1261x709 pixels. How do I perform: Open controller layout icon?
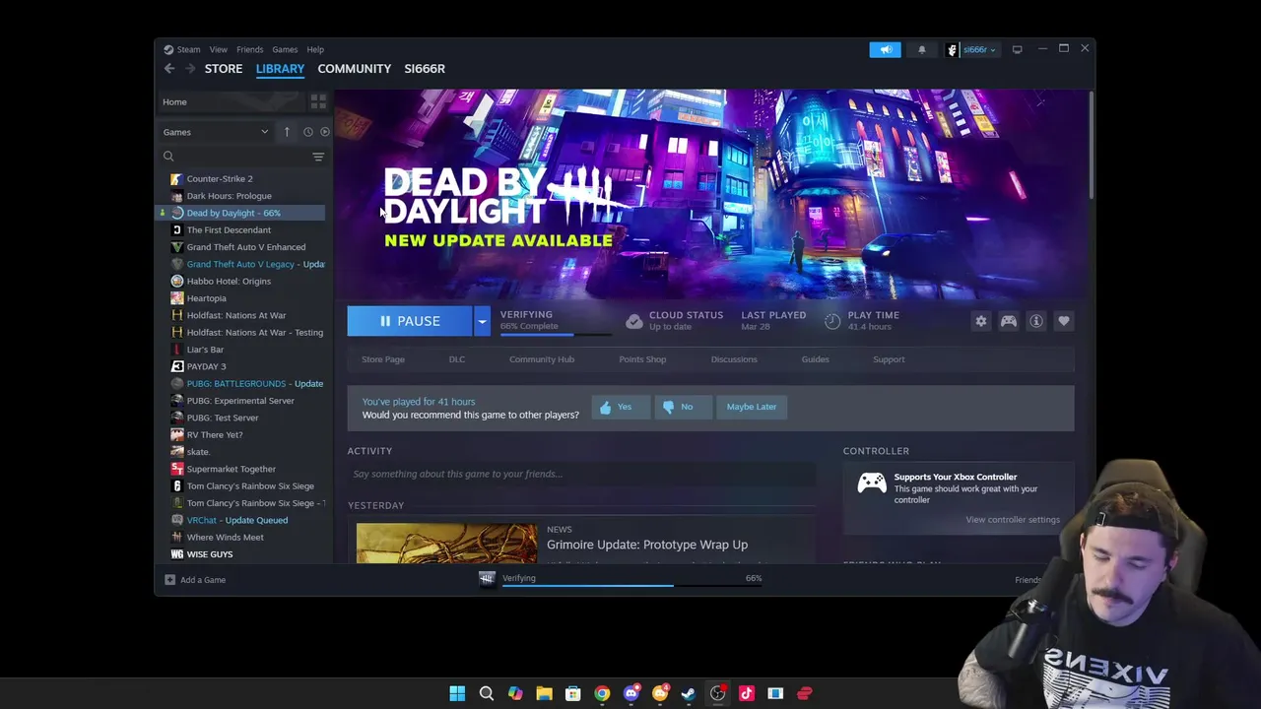click(x=1009, y=321)
